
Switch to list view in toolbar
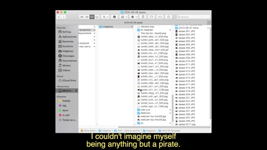click(x=87, y=17)
